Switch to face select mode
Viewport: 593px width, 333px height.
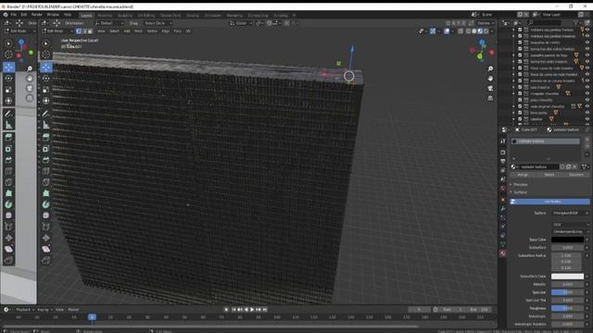pyautogui.click(x=90, y=31)
